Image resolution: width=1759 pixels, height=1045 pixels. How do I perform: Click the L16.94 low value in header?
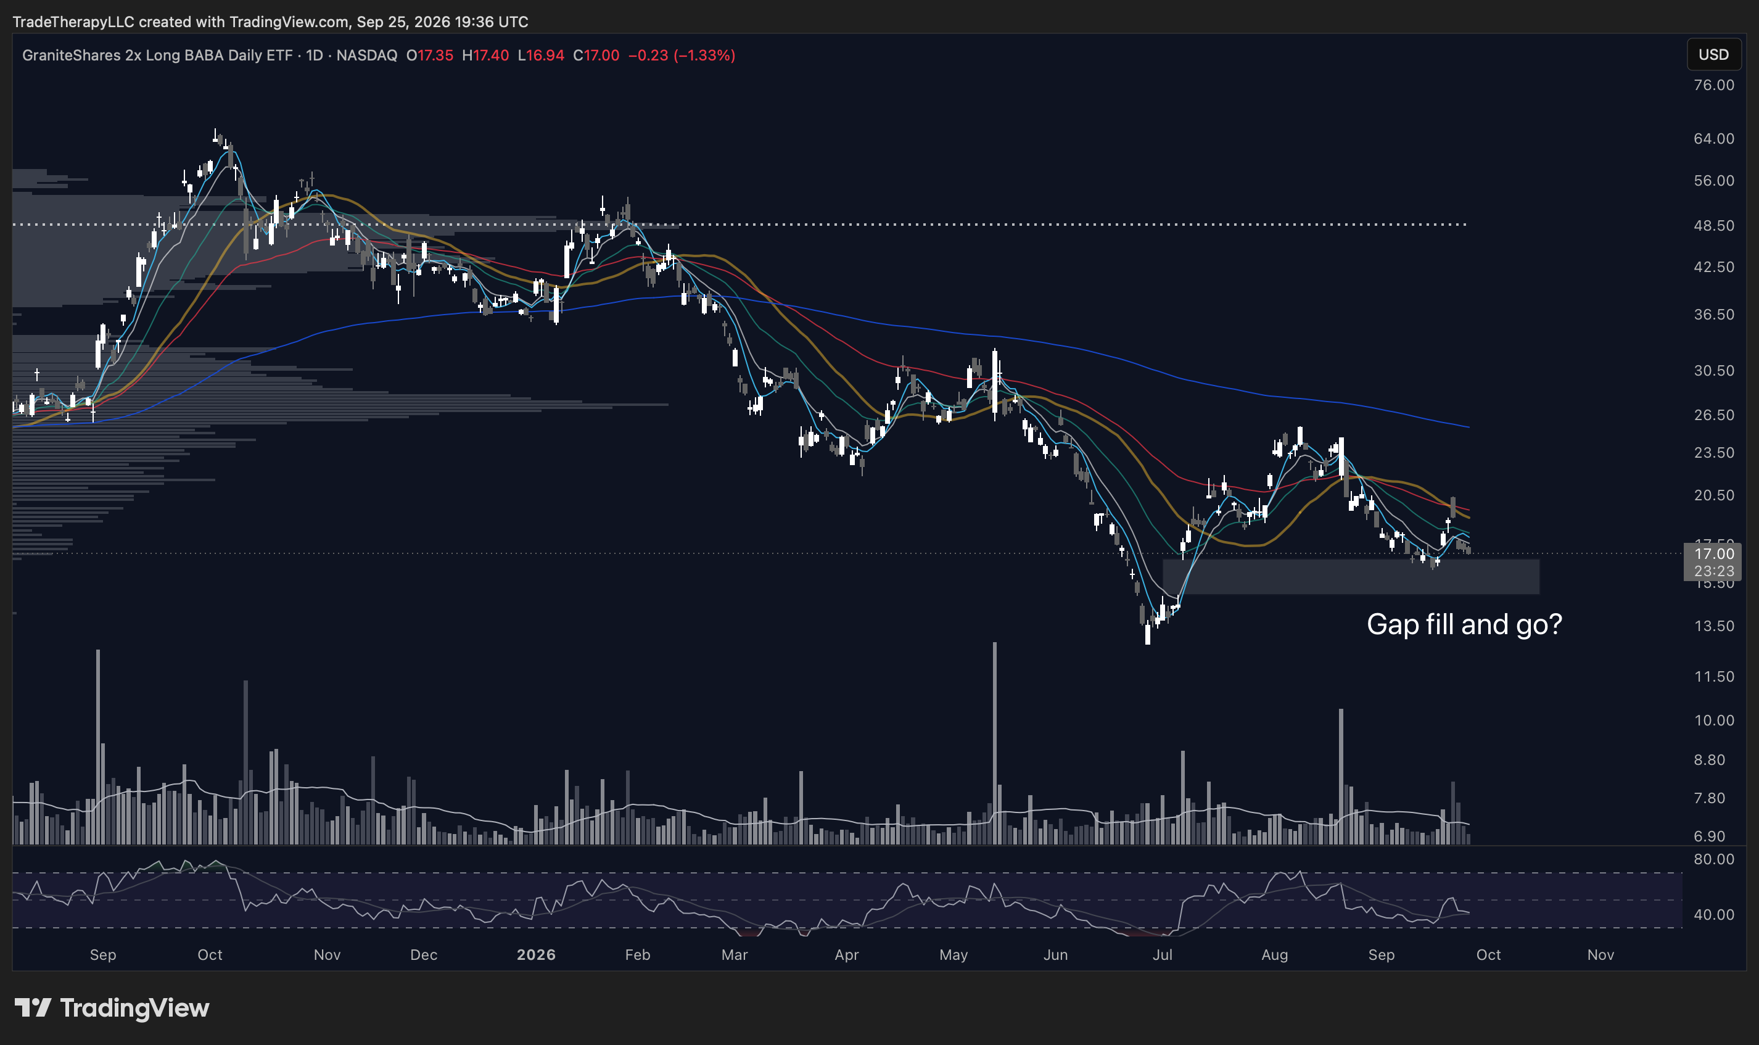[x=540, y=55]
